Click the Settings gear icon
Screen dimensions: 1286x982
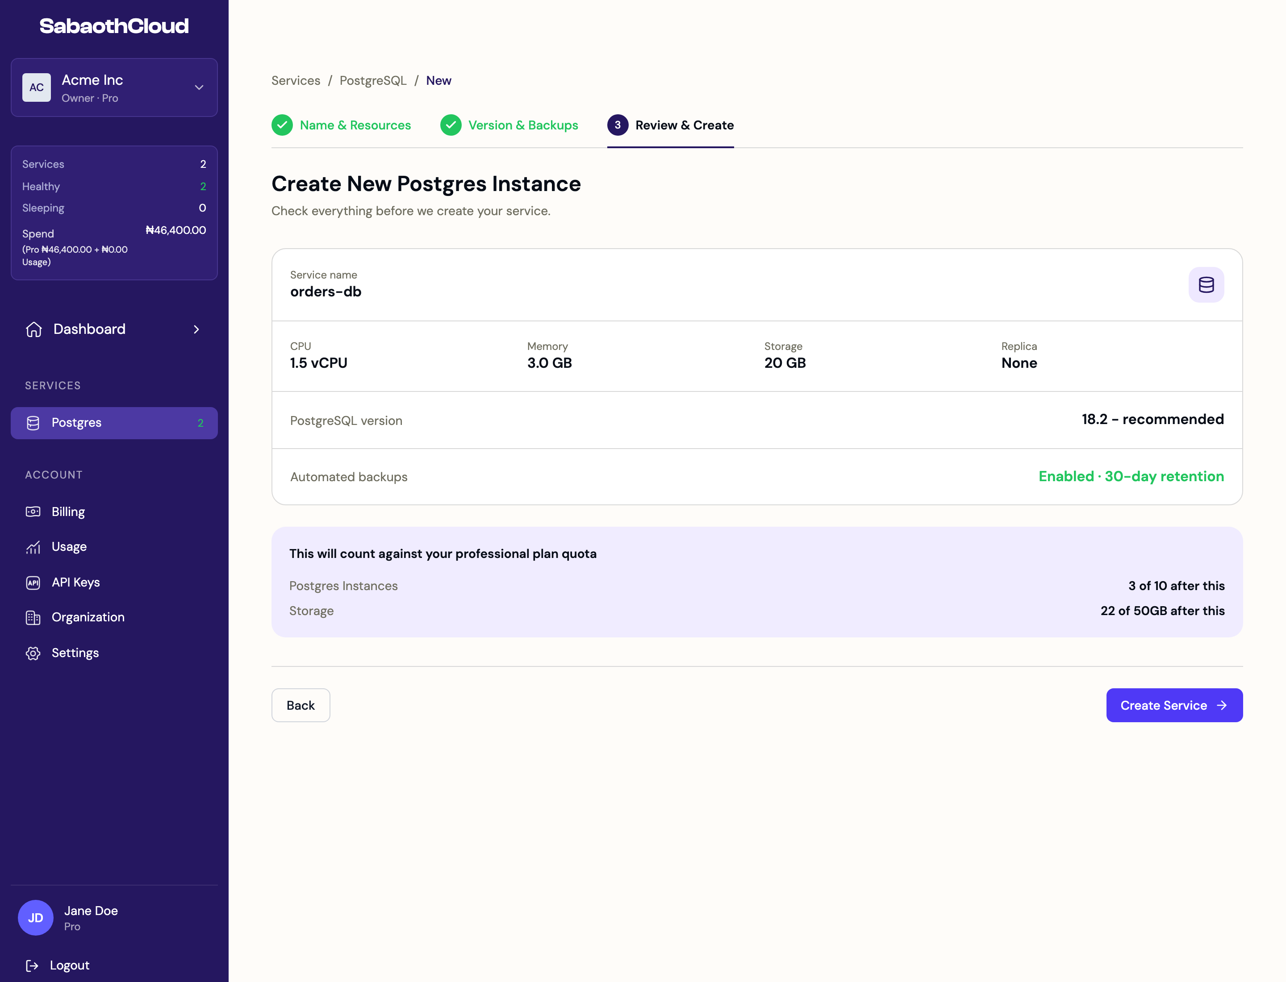point(33,653)
